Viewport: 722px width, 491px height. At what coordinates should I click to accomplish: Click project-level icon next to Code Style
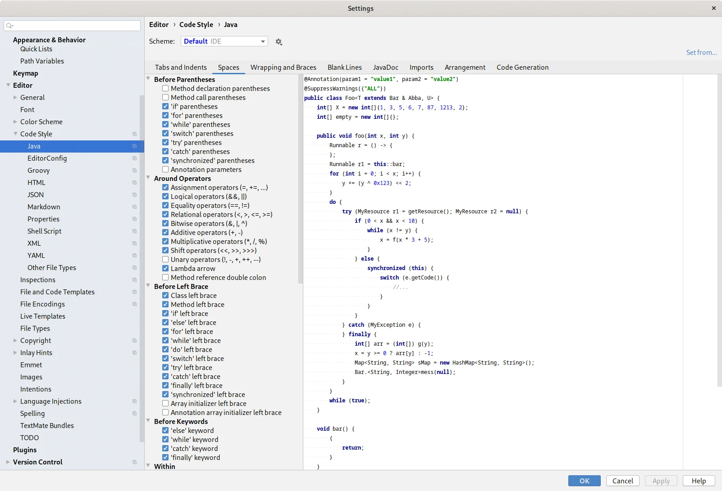[x=134, y=134]
